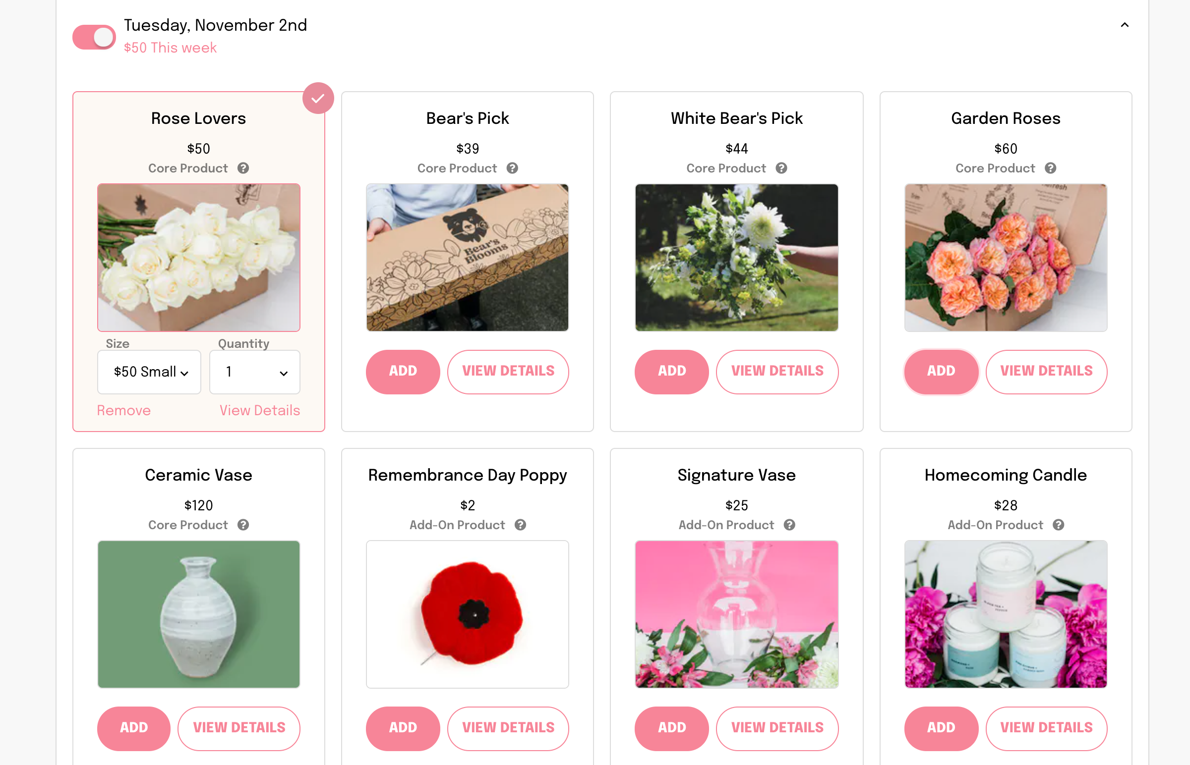Open the Quantity dropdown for Rose Lovers

click(x=254, y=372)
